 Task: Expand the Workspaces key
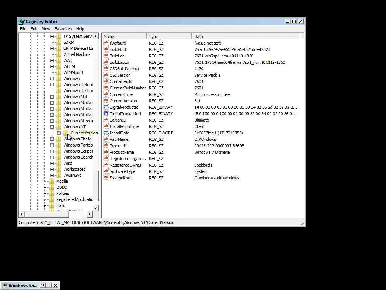tap(52, 170)
